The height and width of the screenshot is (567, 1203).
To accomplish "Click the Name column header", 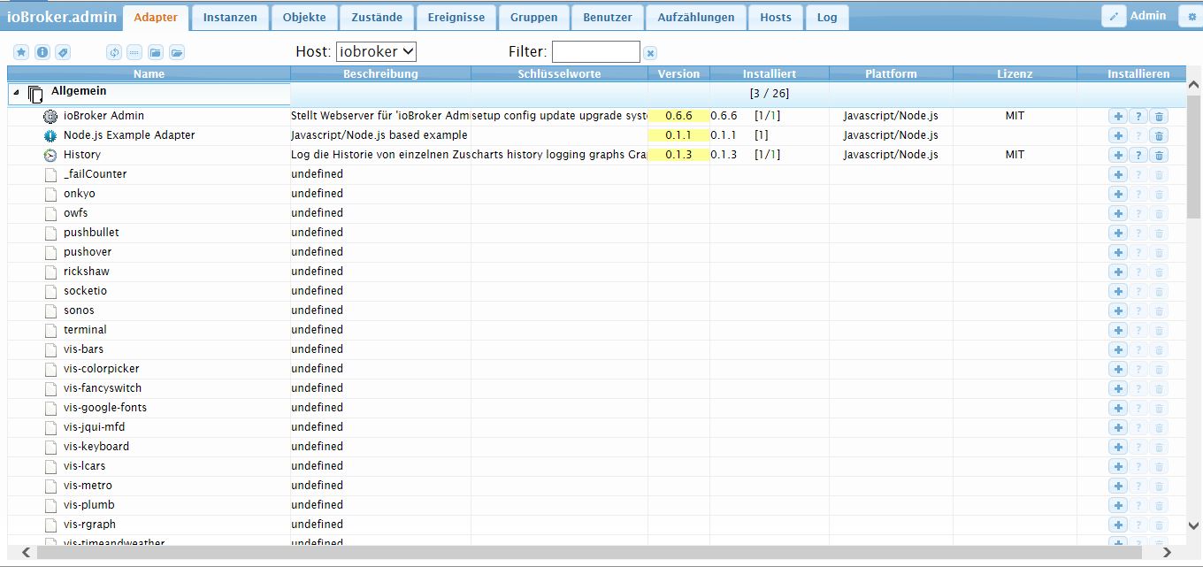I will tap(149, 73).
